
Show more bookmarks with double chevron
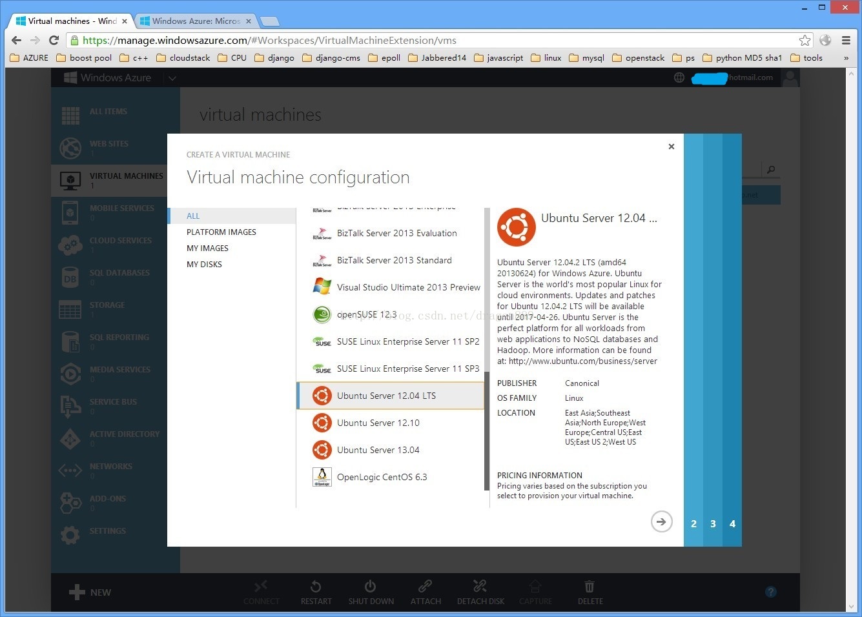(x=846, y=58)
